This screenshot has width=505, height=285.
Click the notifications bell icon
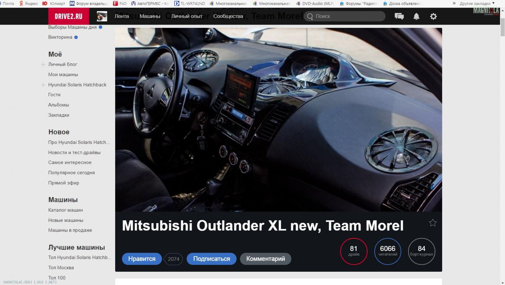(x=416, y=16)
